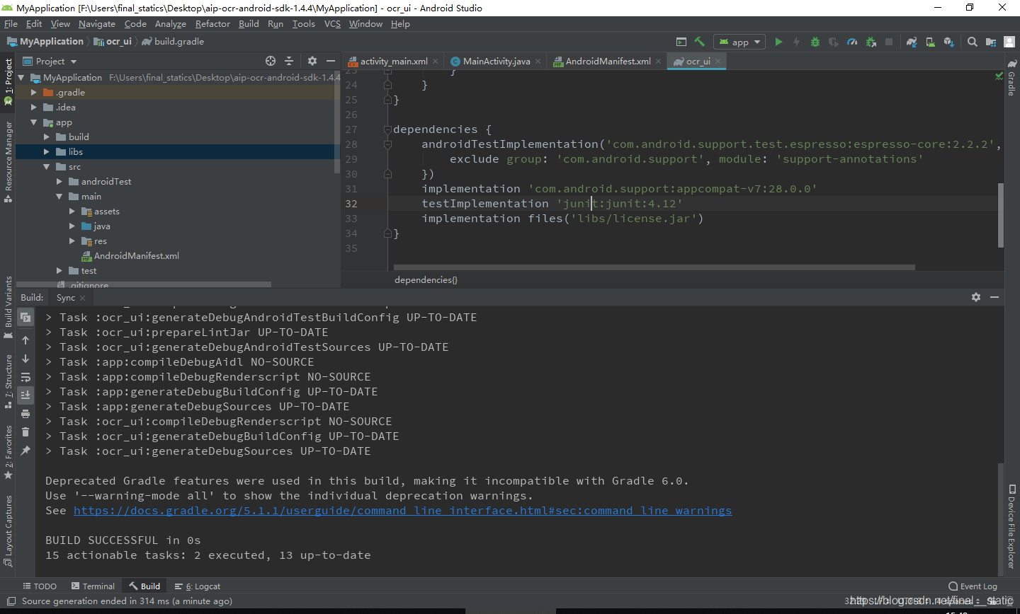
Task: Open Project panel settings gear
Action: coord(312,61)
